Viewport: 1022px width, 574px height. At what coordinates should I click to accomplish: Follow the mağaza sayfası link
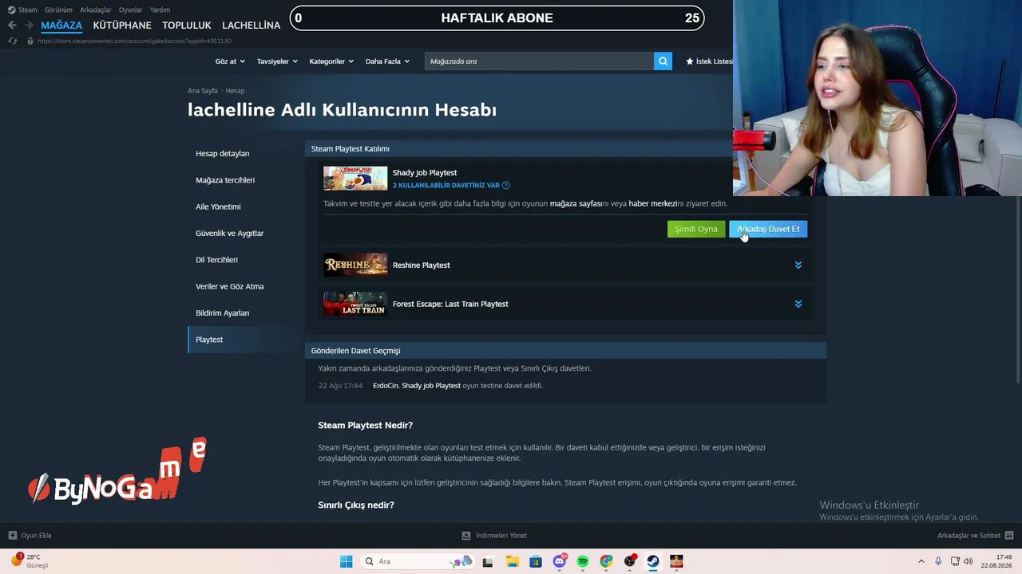point(575,203)
